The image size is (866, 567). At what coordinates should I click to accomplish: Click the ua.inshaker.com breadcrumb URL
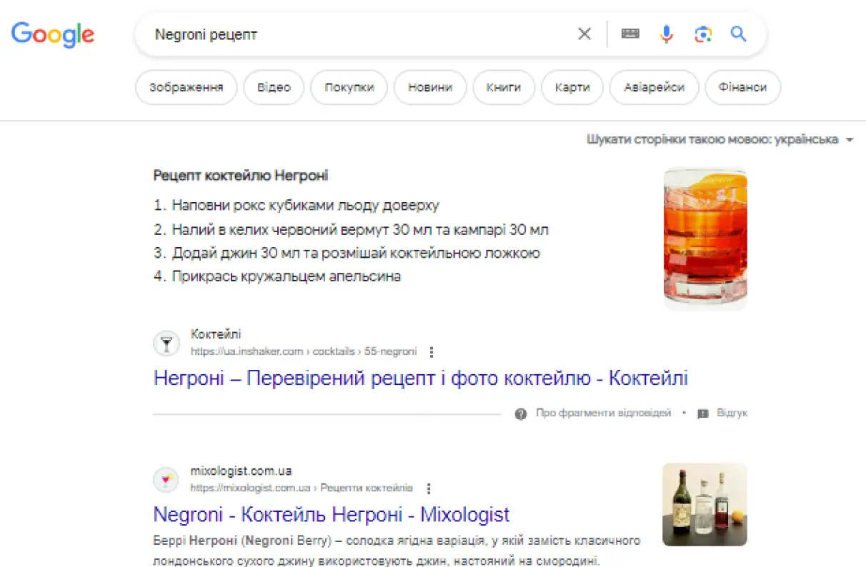(304, 351)
